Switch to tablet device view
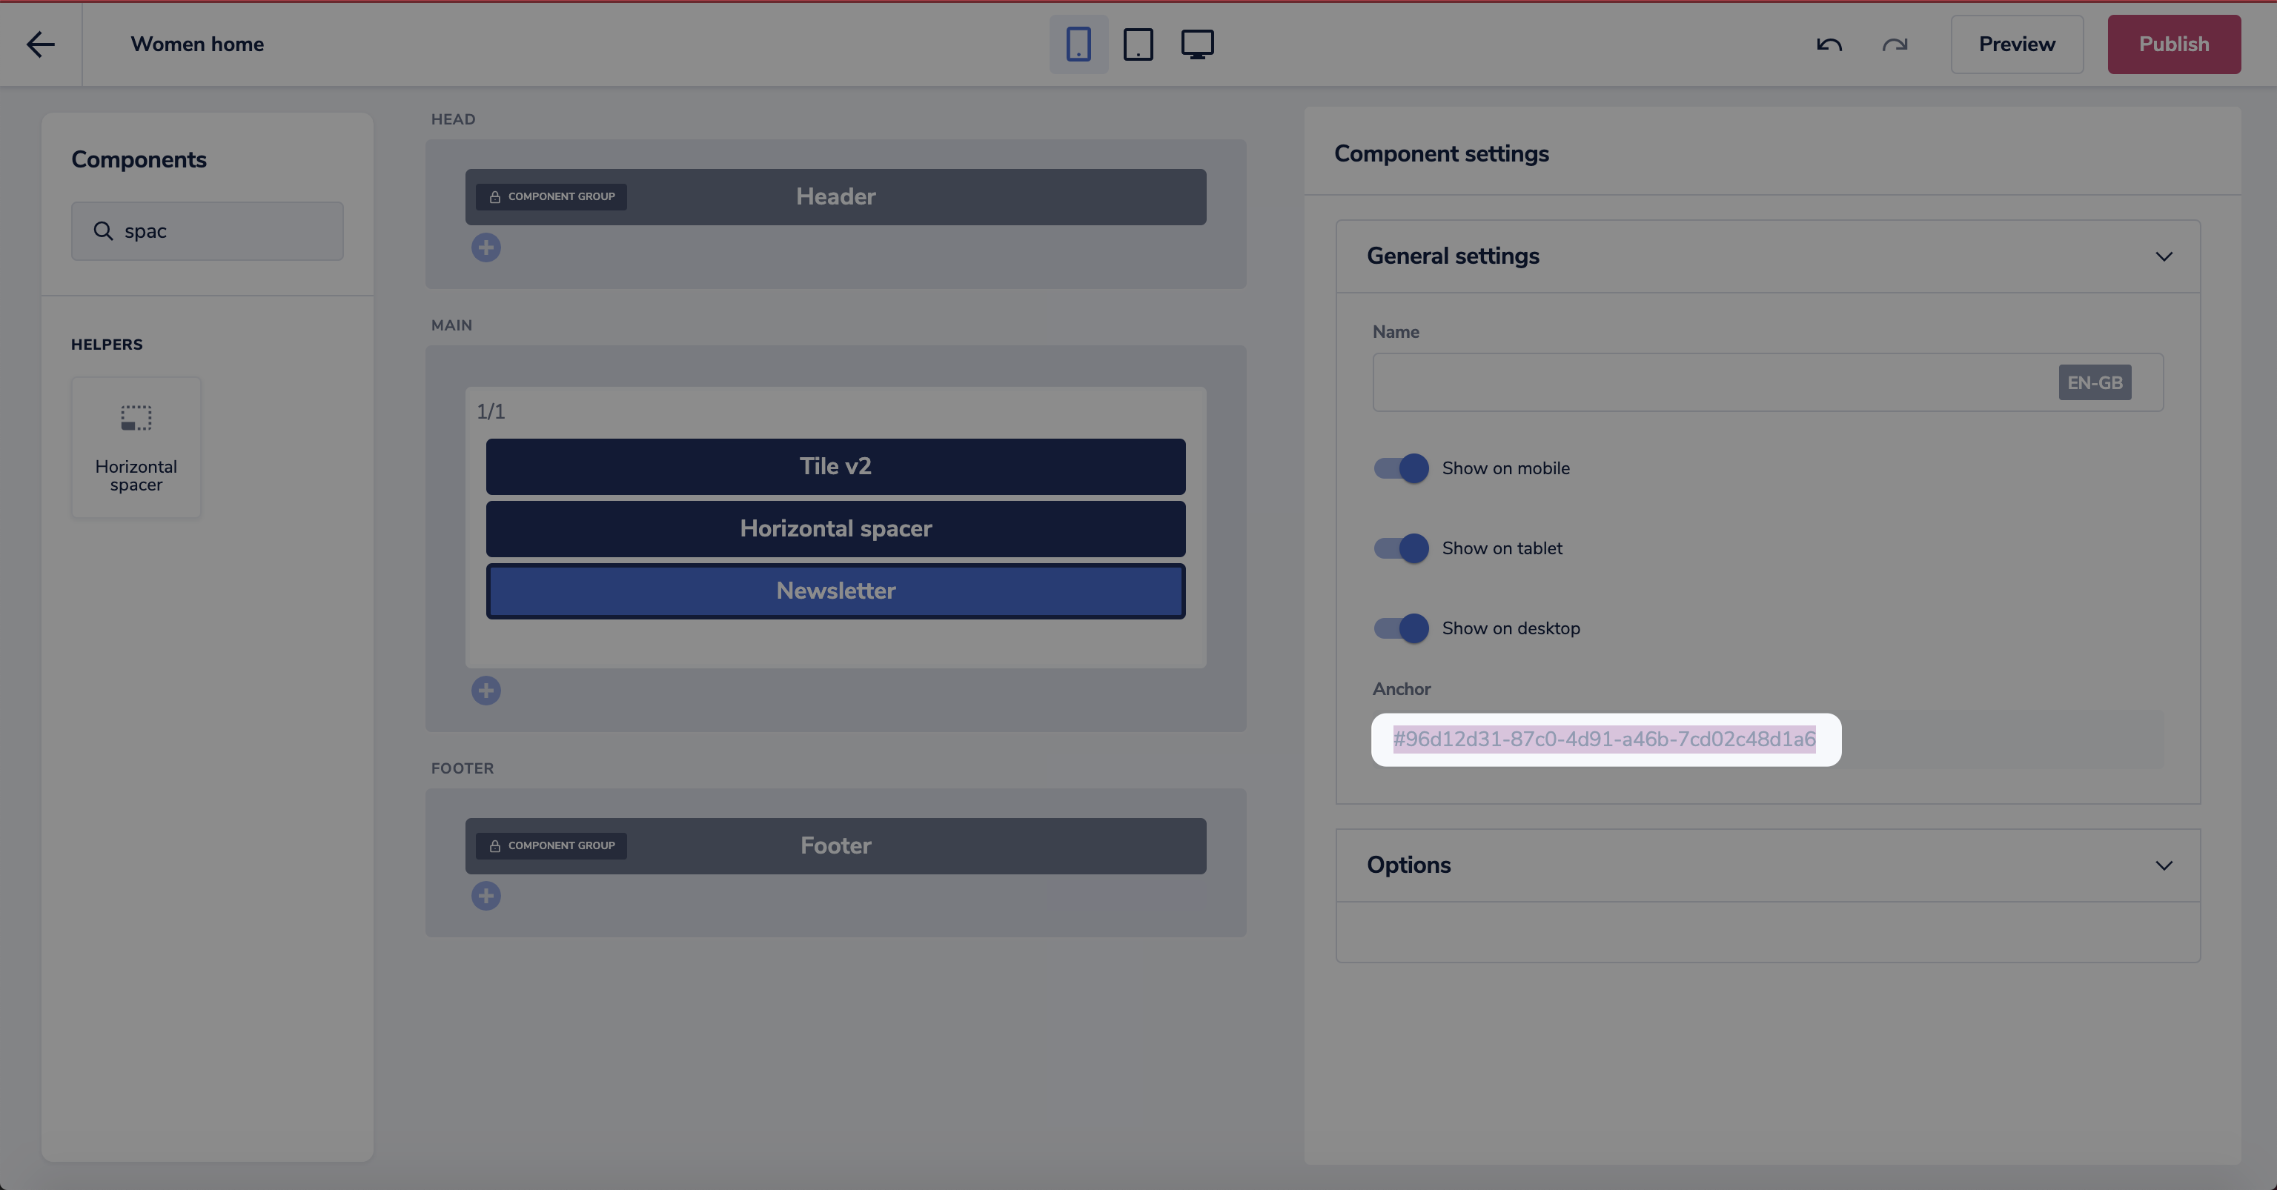The image size is (2277, 1190). (x=1138, y=44)
